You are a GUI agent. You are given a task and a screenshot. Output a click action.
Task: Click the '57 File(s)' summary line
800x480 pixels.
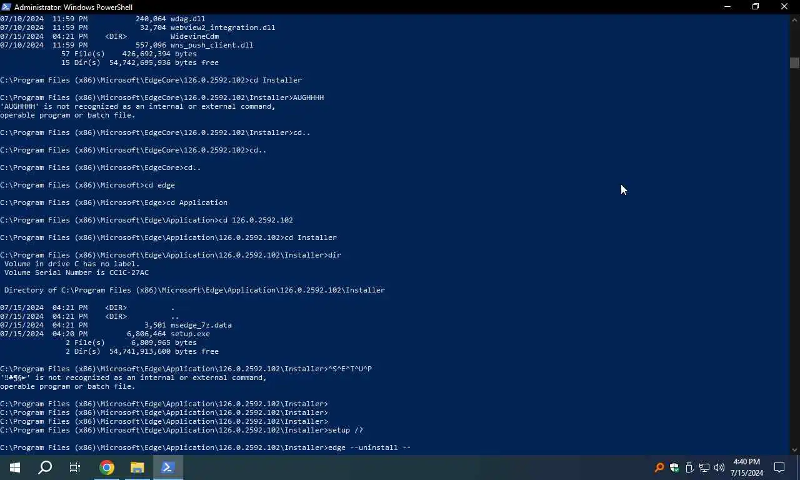point(129,54)
